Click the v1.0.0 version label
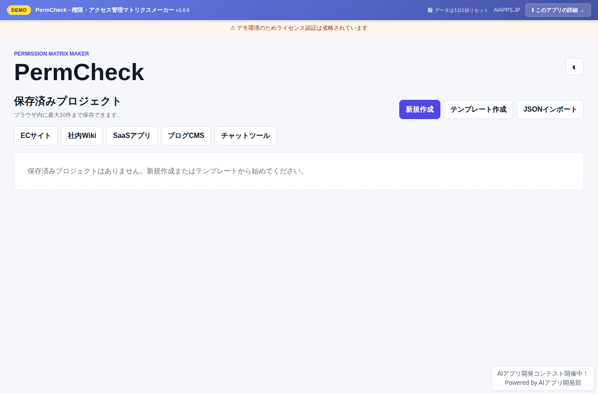The width and height of the screenshot is (598, 394). (x=183, y=10)
